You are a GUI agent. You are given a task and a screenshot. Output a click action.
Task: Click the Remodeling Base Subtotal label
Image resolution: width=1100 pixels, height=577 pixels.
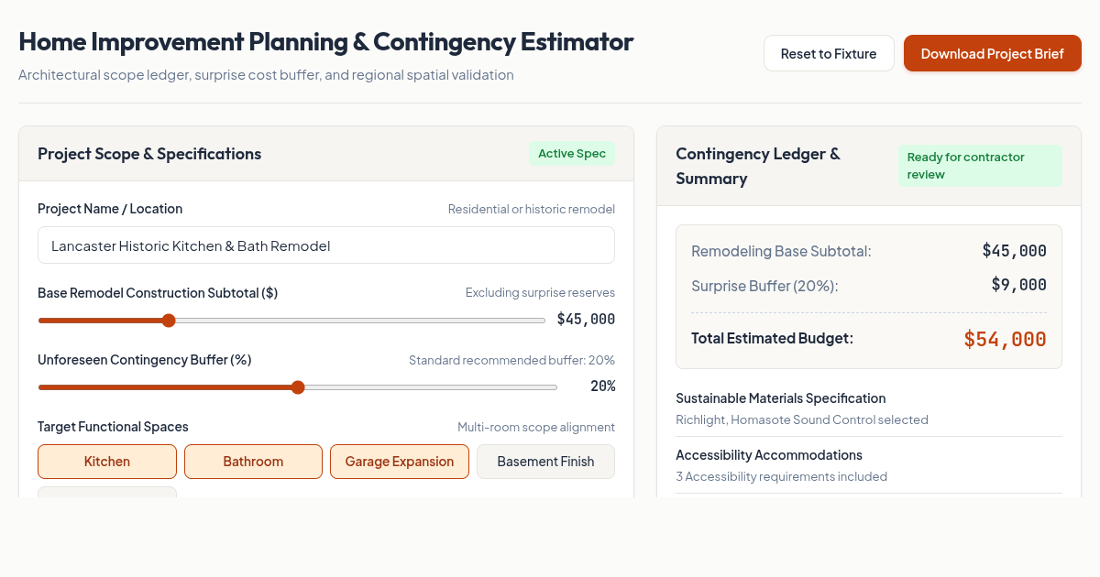click(x=781, y=251)
